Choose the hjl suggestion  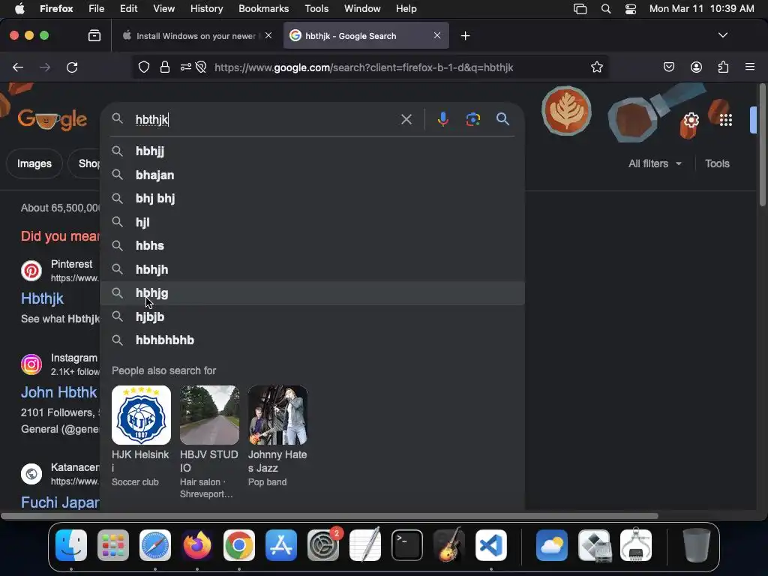pyautogui.click(x=313, y=222)
